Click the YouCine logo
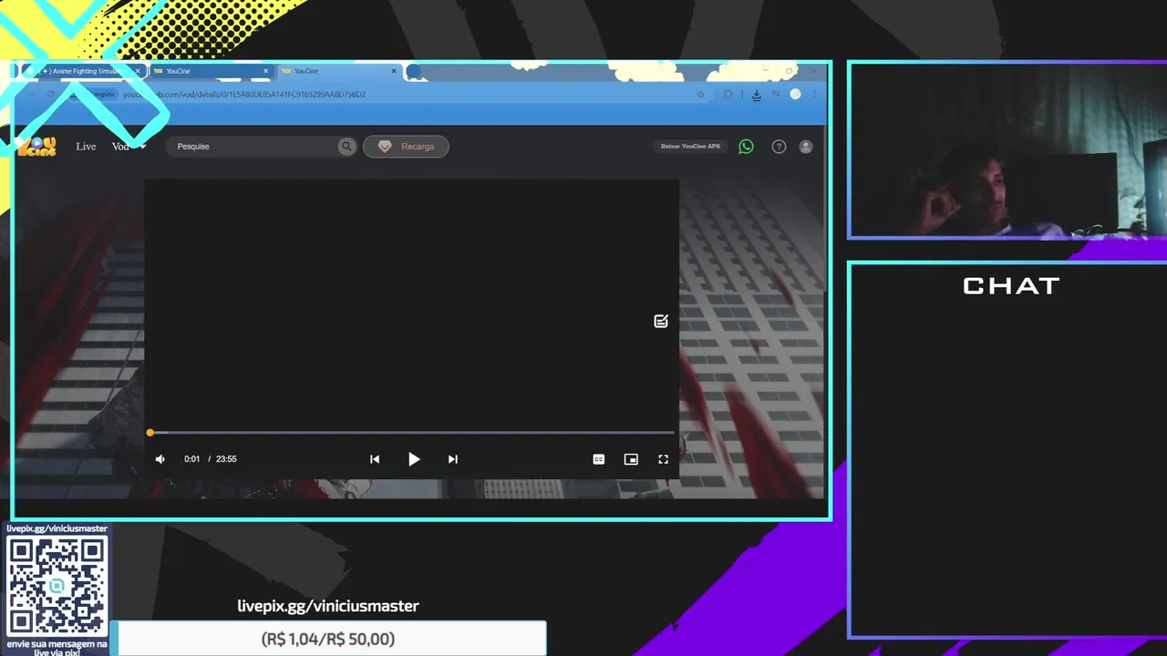The width and height of the screenshot is (1167, 656). [x=36, y=146]
